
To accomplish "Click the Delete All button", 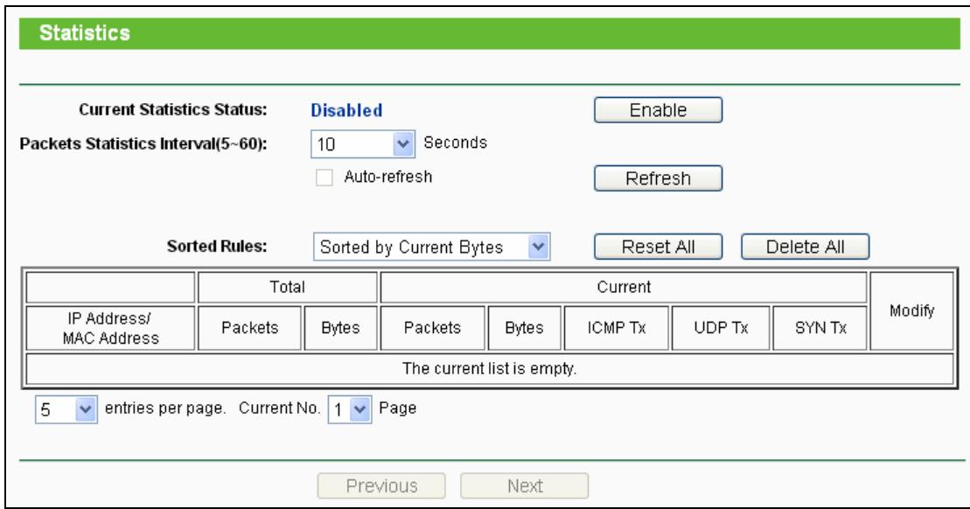I will pos(805,247).
